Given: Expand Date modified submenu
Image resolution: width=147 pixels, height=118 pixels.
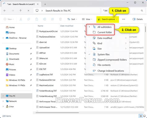Looking at the screenshot, I should pyautogui.click(x=108, y=38).
